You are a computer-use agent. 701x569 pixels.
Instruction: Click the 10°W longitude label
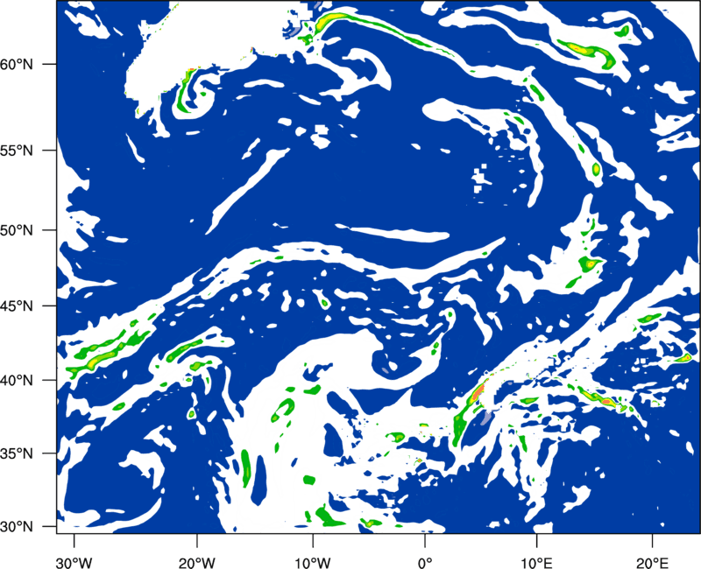[312, 563]
